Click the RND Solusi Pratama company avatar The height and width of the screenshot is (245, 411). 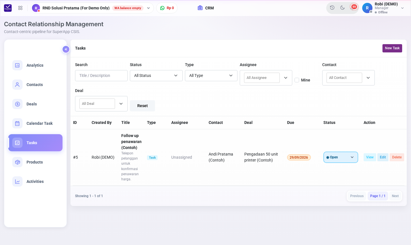[x=36, y=8]
